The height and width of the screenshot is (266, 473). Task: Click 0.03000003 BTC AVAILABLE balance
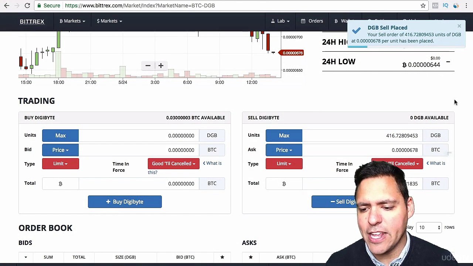pyautogui.click(x=195, y=117)
